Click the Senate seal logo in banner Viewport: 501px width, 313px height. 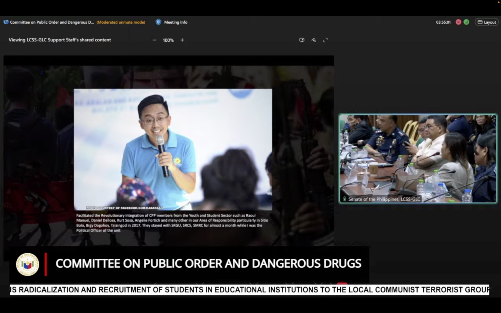28,264
